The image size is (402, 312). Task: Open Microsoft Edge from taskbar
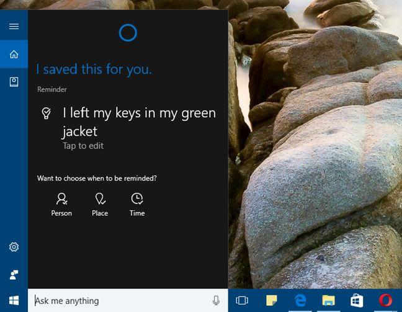pyautogui.click(x=300, y=301)
